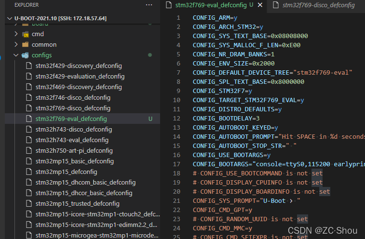Open stm32mp15_trusted_defconfig file
The height and width of the screenshot is (239, 365).
coord(78,203)
